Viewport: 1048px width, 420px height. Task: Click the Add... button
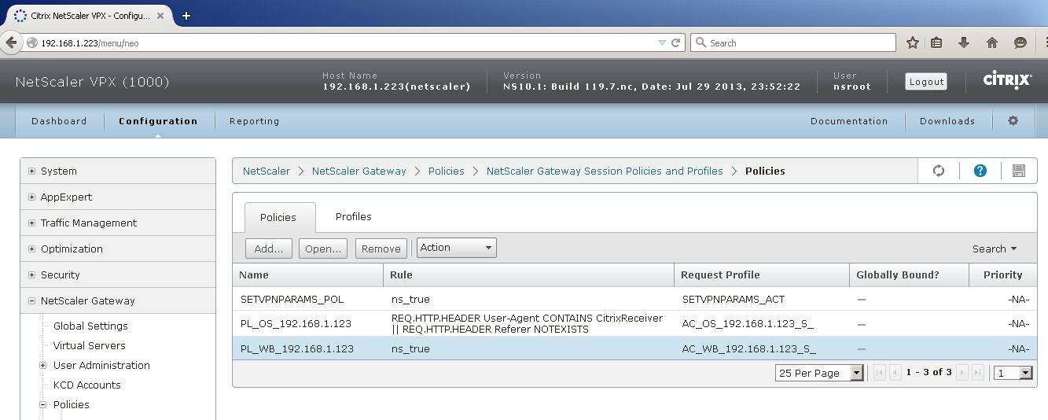[x=269, y=249]
